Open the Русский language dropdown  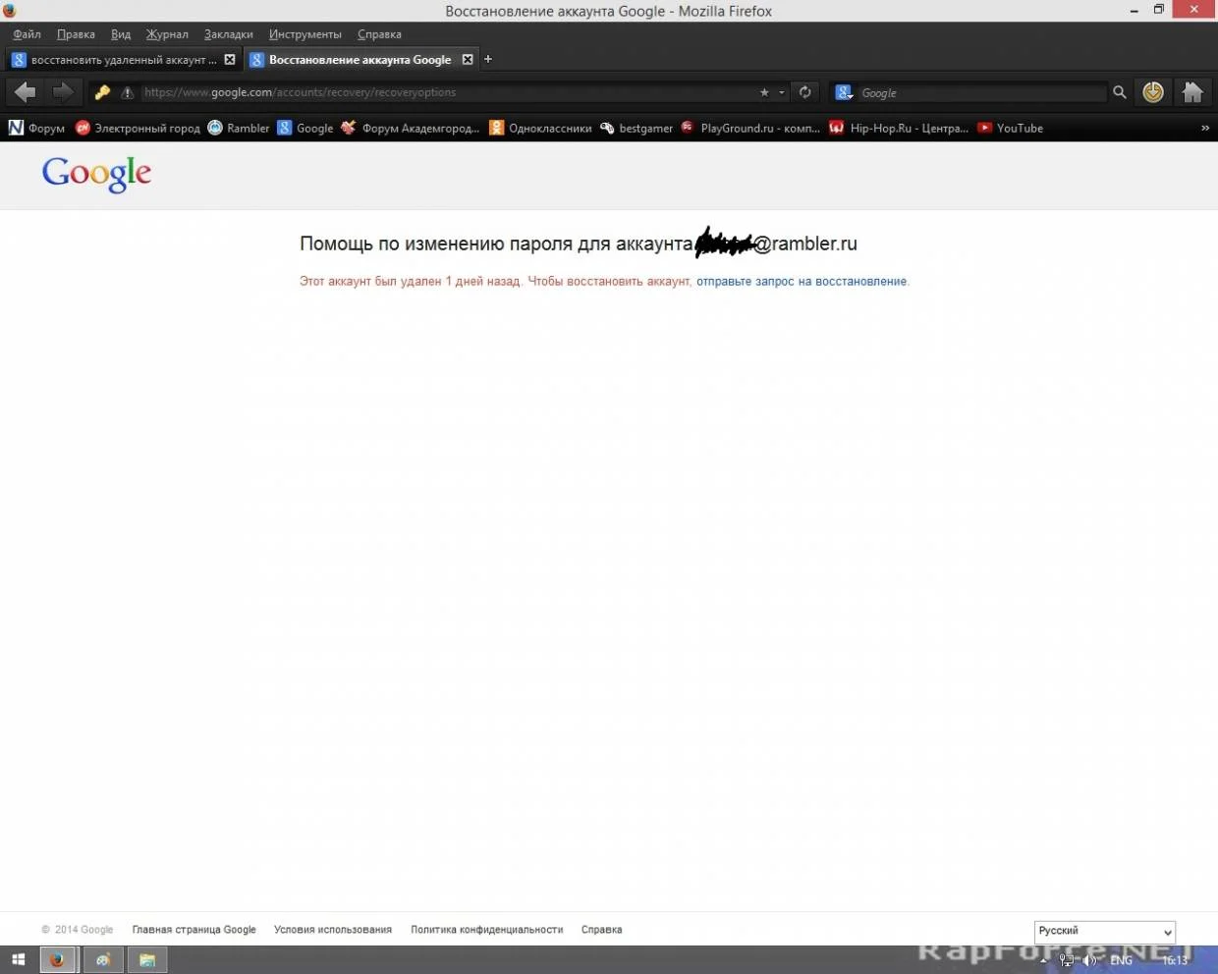pyautogui.click(x=1105, y=931)
